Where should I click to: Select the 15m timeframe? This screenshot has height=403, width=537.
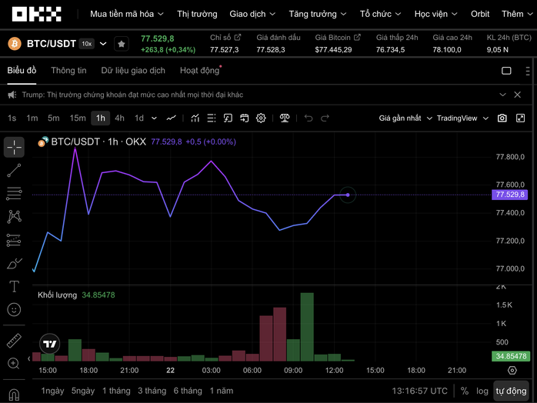click(x=78, y=118)
